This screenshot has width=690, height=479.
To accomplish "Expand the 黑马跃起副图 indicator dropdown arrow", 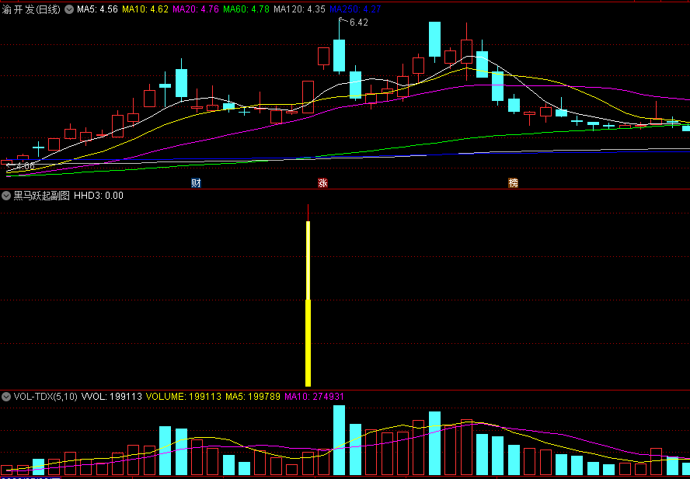I will point(6,196).
